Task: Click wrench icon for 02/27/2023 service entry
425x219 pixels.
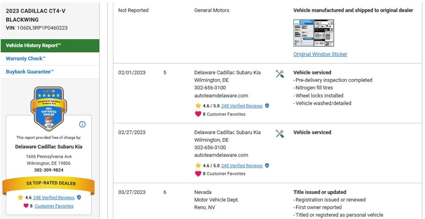Action: (280, 134)
